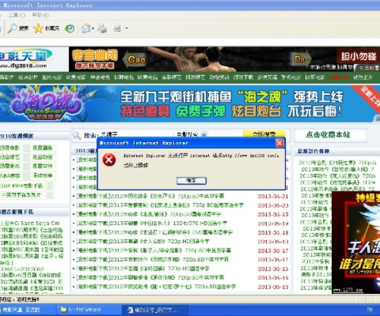Open 迅雷剧集 in left sidebar
The image size is (380, 316).
coord(42,148)
